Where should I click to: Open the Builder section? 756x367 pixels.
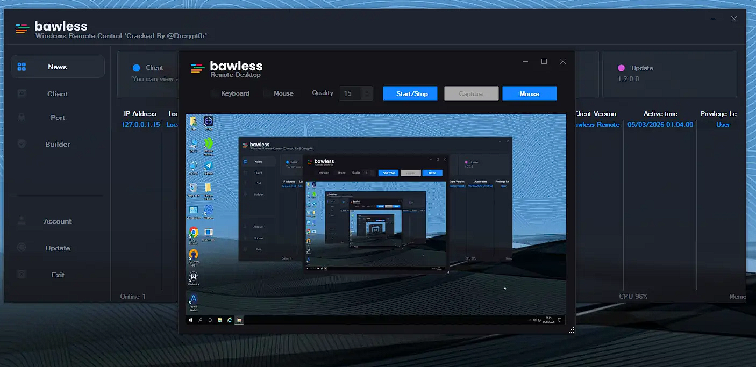pos(57,144)
